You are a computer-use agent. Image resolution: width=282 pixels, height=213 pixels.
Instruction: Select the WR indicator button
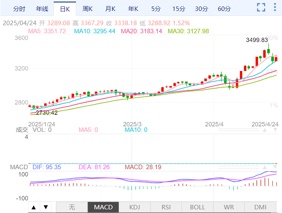pos(229,207)
